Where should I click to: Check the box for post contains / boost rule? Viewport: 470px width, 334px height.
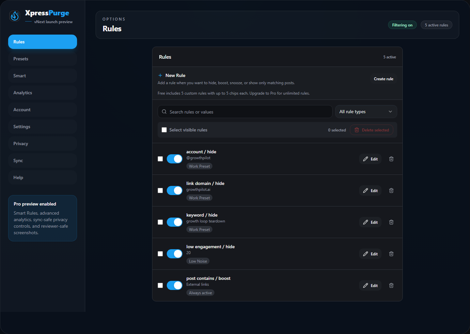pos(160,285)
